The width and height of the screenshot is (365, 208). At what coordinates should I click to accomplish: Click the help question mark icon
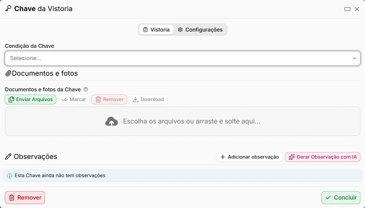86,89
